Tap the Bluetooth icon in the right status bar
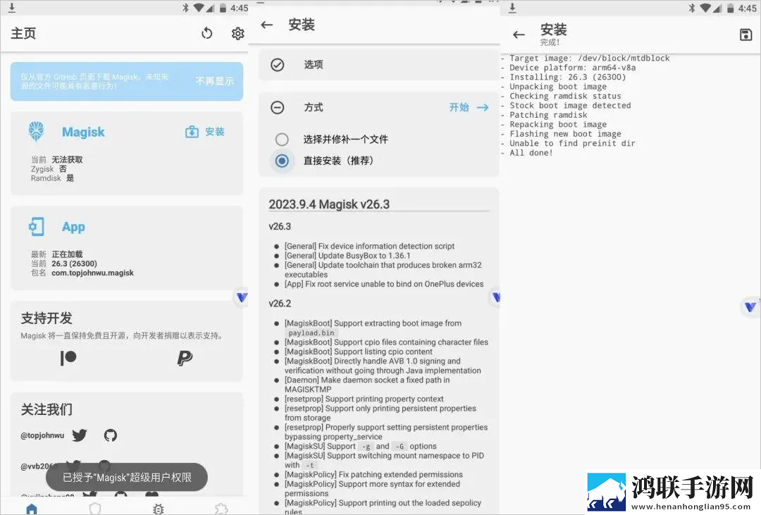The height and width of the screenshot is (515, 761). pos(692,8)
